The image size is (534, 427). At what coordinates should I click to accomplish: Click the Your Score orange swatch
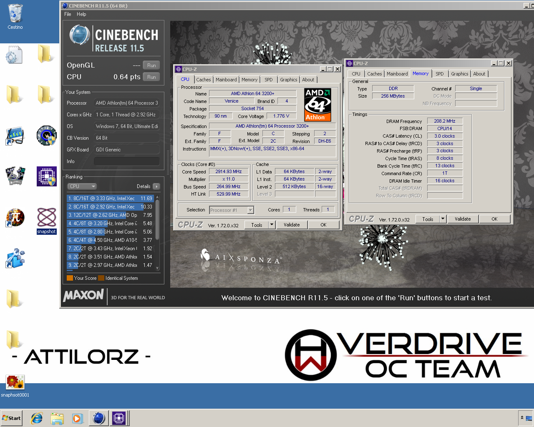click(x=70, y=278)
